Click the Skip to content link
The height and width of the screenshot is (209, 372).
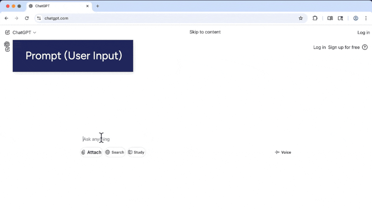click(205, 32)
